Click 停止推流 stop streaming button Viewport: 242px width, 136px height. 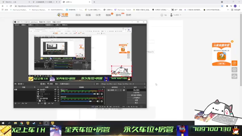136,90
